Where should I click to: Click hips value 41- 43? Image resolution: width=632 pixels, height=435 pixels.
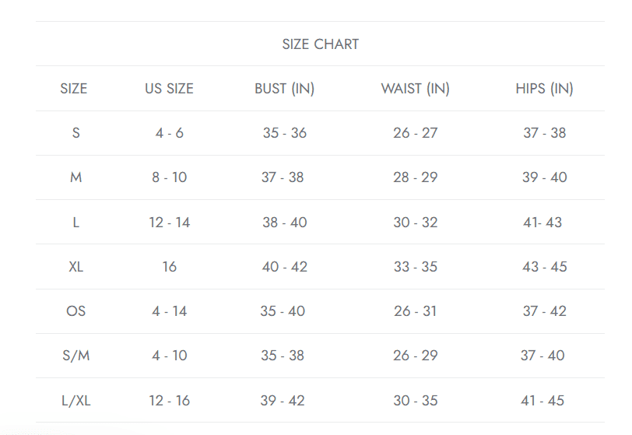click(x=542, y=222)
